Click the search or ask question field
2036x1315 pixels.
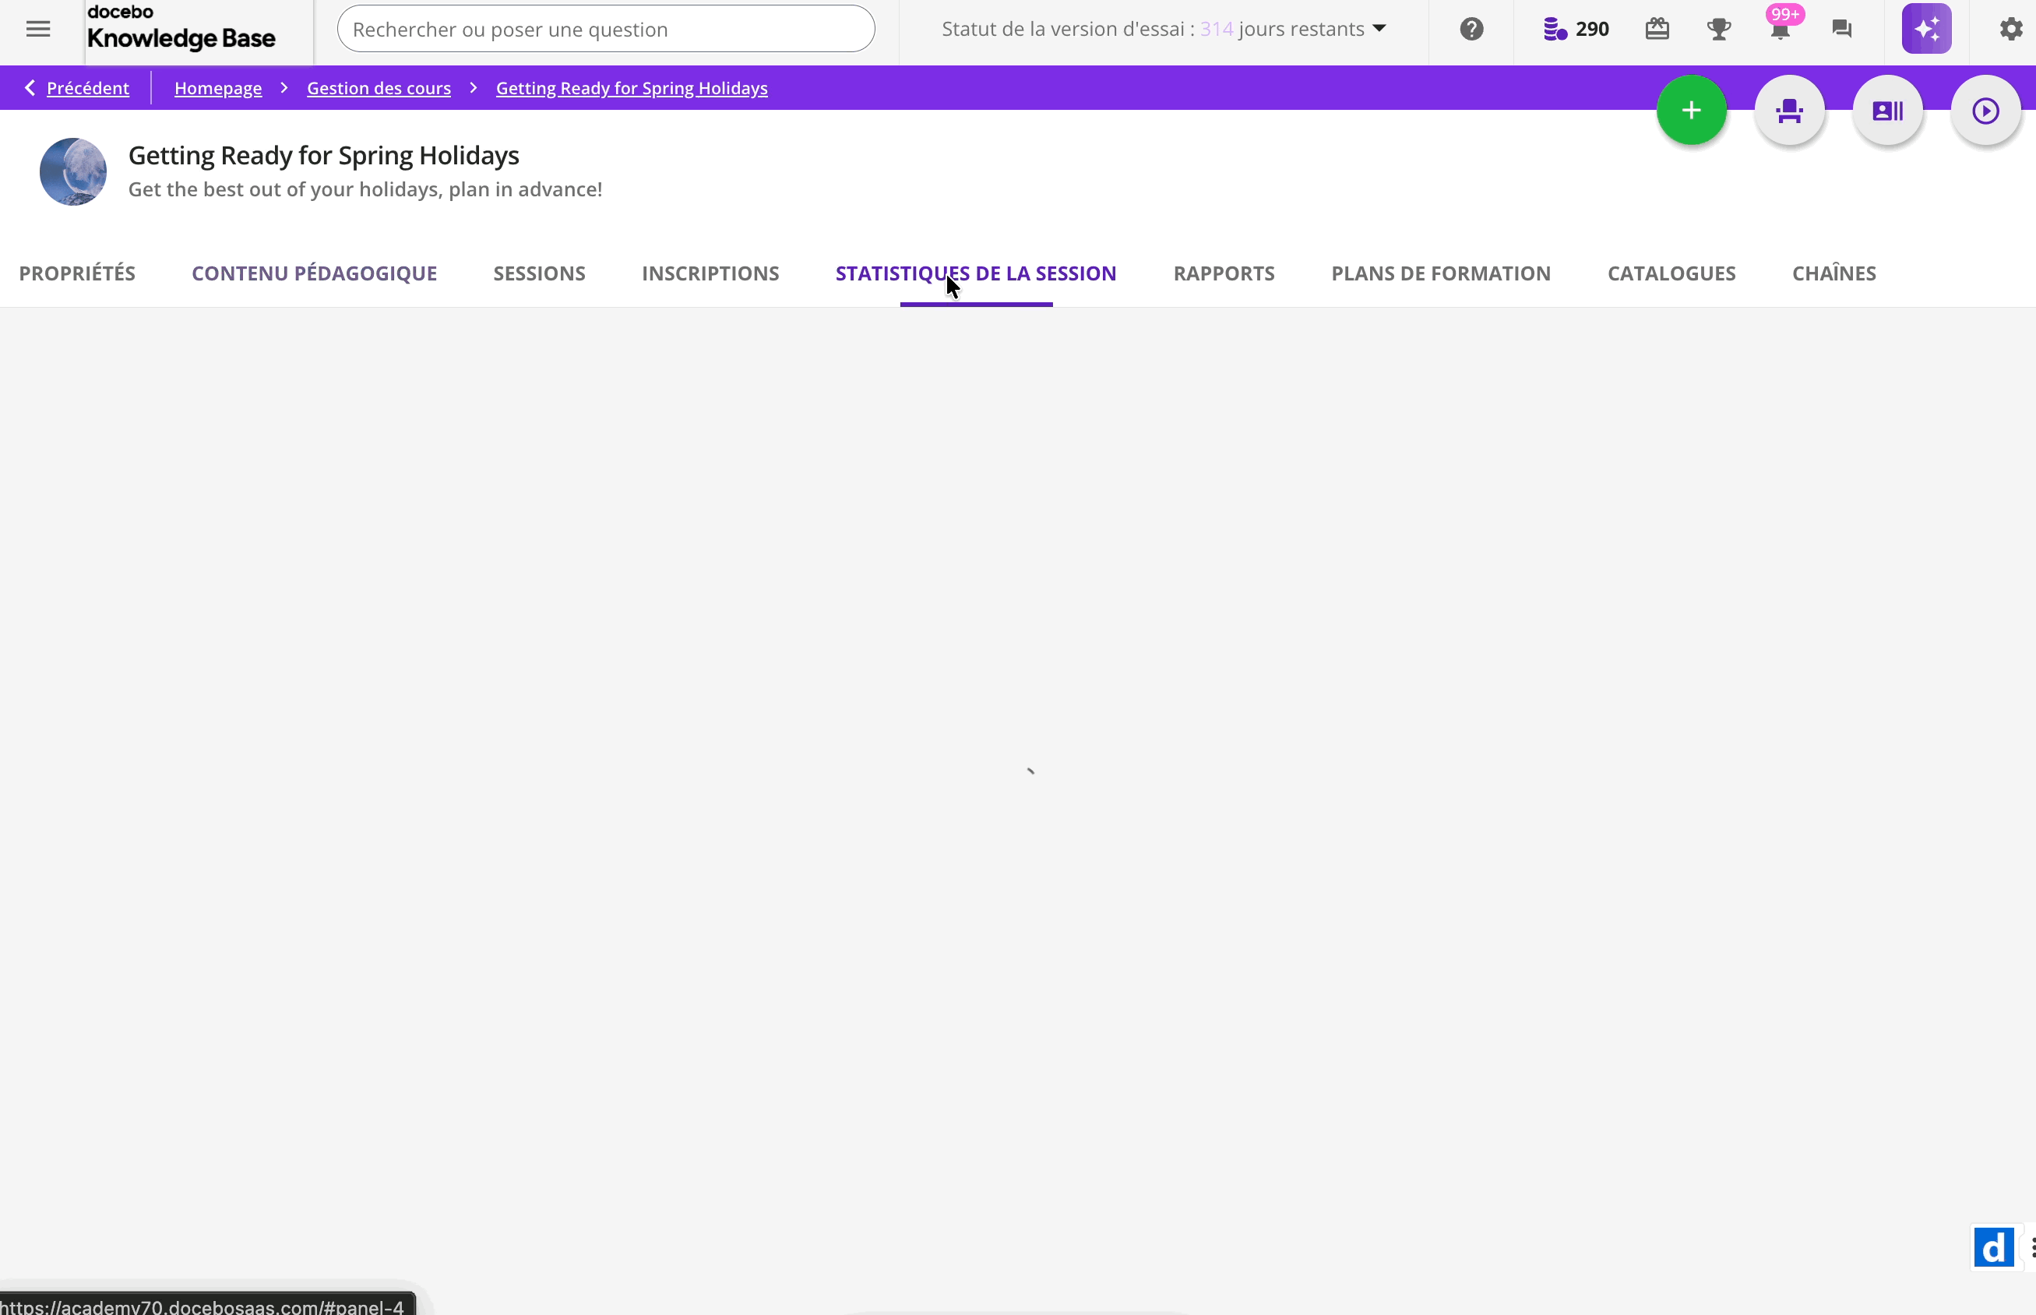click(x=605, y=29)
